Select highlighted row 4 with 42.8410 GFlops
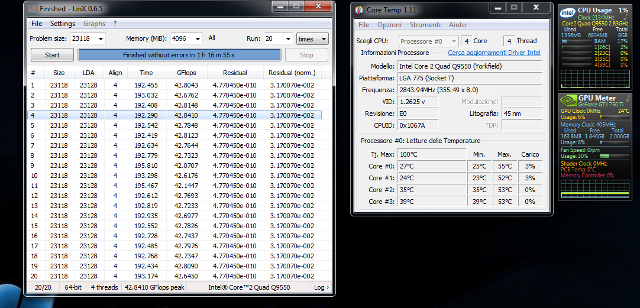The height and width of the screenshot is (308, 640). tap(174, 115)
